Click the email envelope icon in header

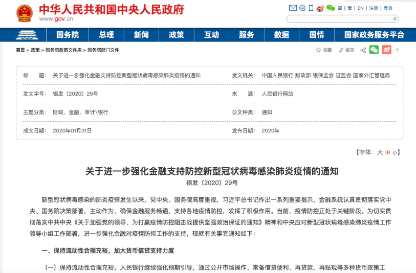[x=293, y=8]
